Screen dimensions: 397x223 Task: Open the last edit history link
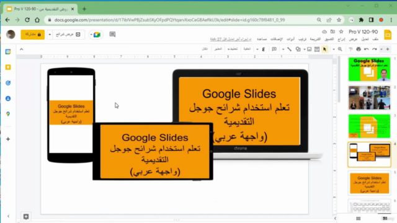(x=231, y=39)
